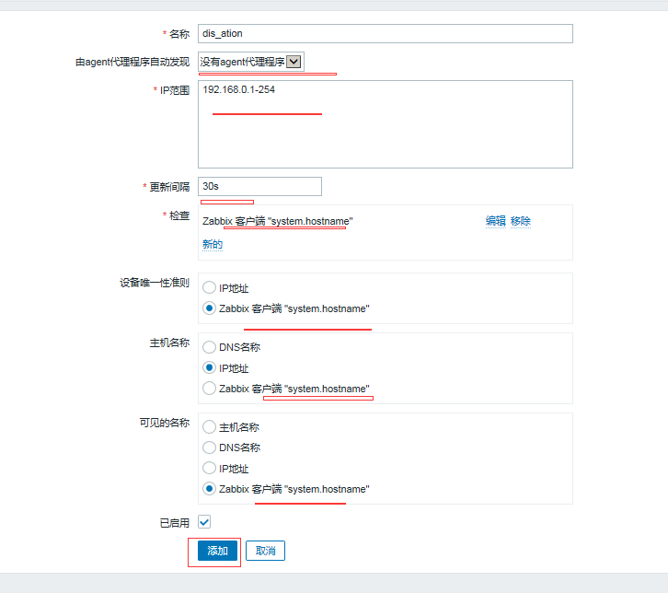Click 移除 link for system.hostname check
This screenshot has height=593, width=668.
coord(521,221)
